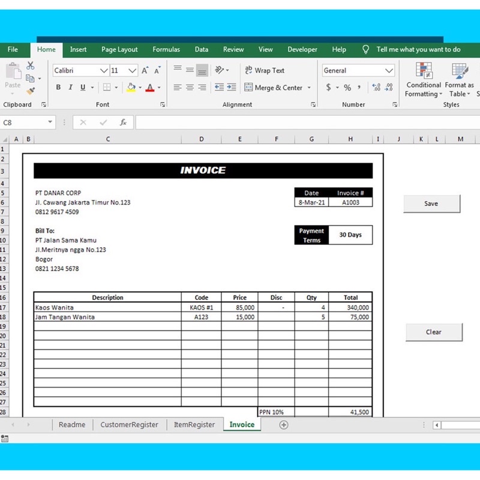Align text left
The image size is (480, 480).
coord(178,88)
